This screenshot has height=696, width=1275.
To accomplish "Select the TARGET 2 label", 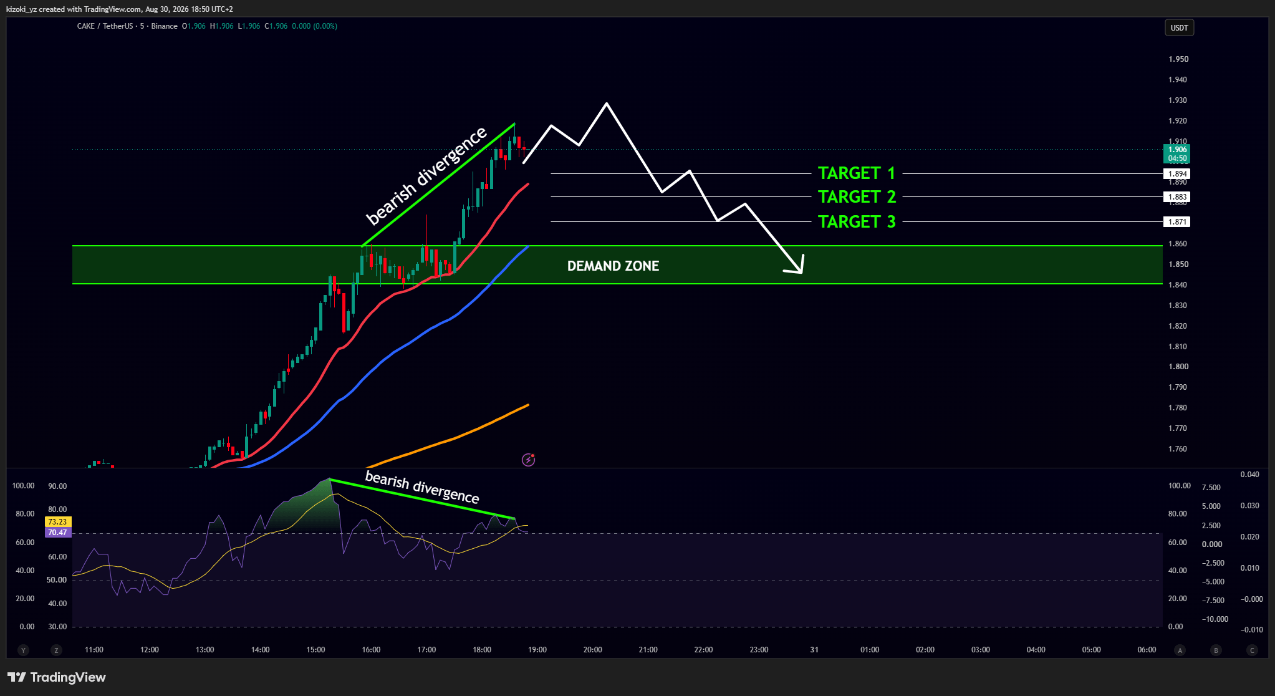I will pyautogui.click(x=857, y=197).
